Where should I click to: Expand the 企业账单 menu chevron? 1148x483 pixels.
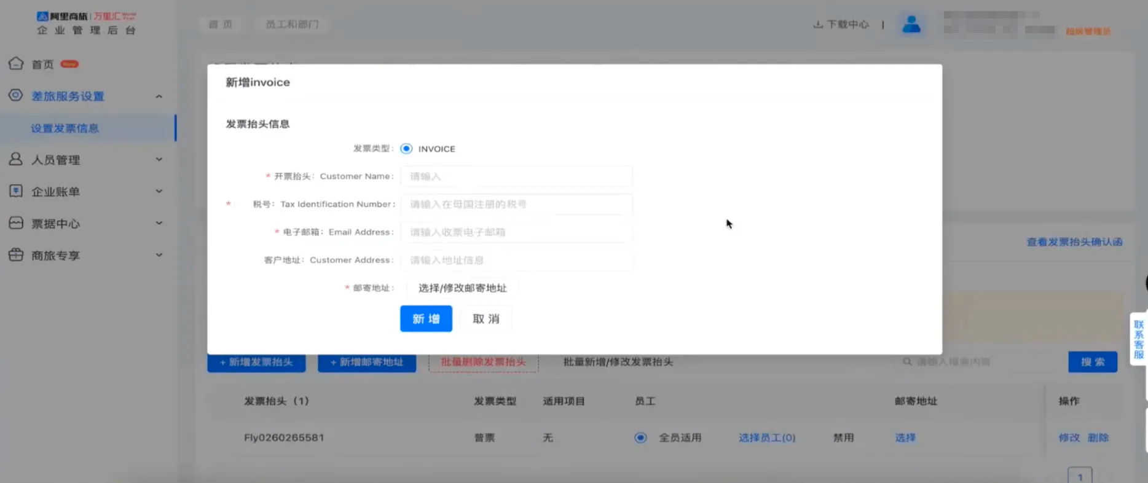click(x=159, y=192)
